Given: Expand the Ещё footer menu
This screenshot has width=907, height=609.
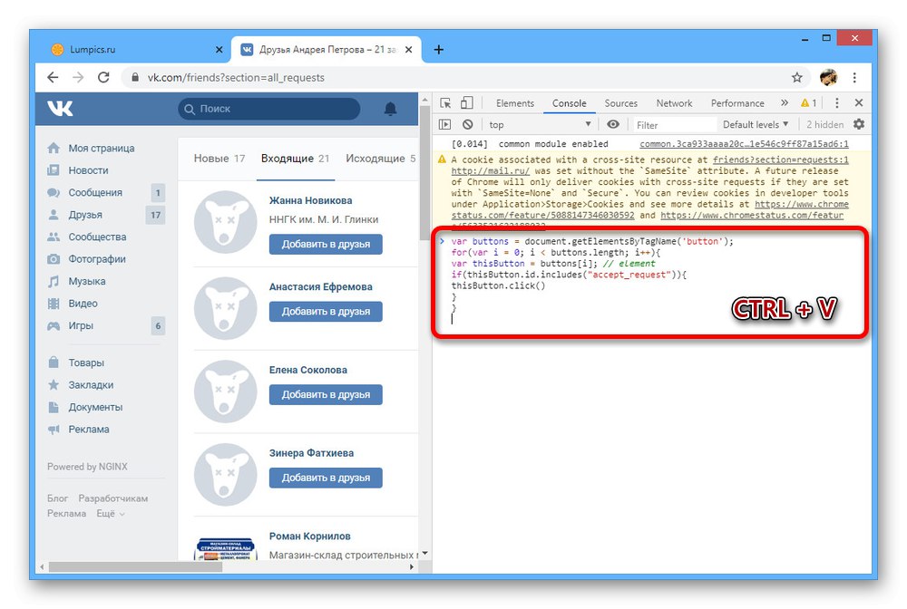Looking at the screenshot, I should pos(111,513).
